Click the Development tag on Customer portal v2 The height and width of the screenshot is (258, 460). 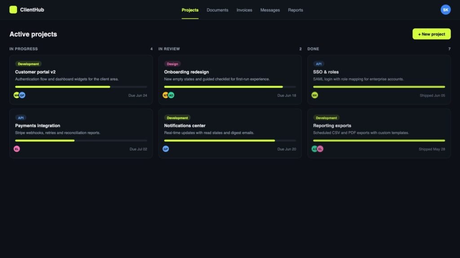point(28,64)
